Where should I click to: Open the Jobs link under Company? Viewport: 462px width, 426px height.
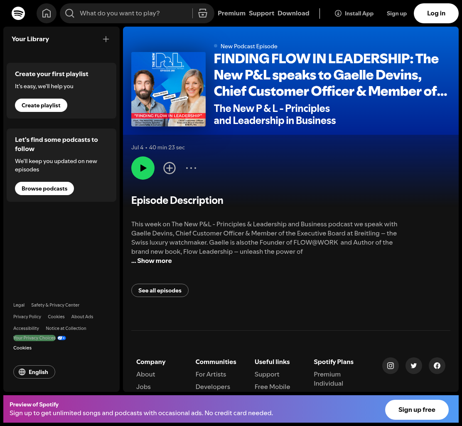(x=143, y=387)
